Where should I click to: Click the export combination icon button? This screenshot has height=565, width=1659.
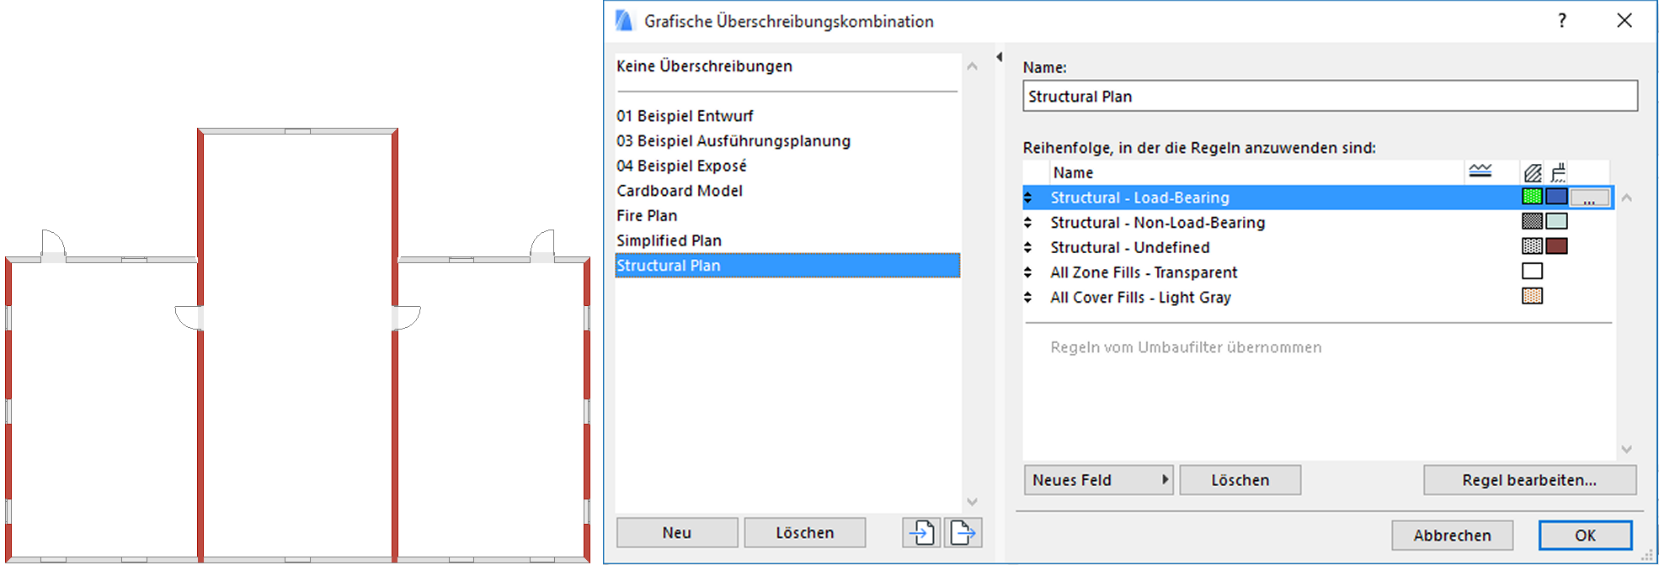coord(963,532)
